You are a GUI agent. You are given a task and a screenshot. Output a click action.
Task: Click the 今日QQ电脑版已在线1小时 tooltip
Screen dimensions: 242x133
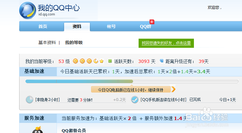click(131, 89)
